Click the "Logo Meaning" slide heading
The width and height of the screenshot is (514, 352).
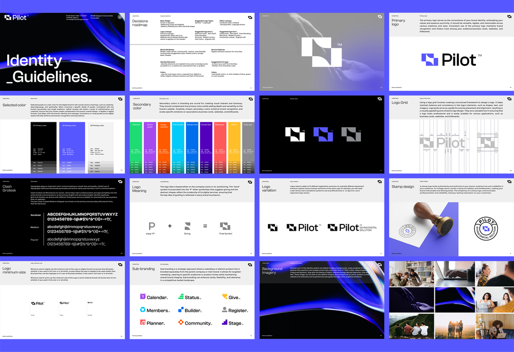[139, 189]
